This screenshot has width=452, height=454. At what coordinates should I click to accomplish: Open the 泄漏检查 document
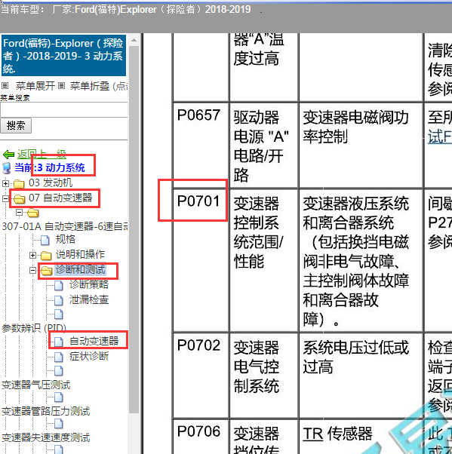[x=89, y=299]
